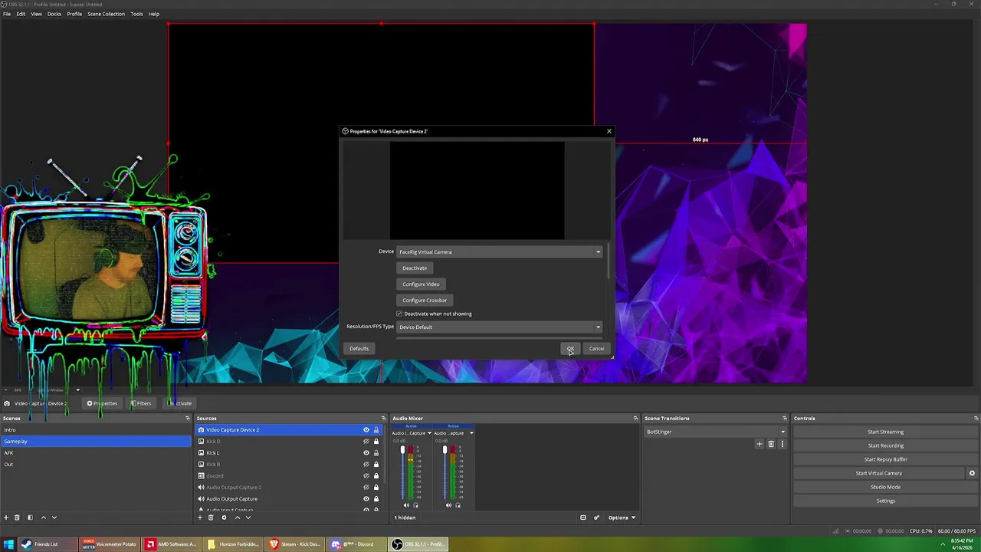The height and width of the screenshot is (552, 981).
Task: Click Configure Crossbar button
Action: coord(425,301)
